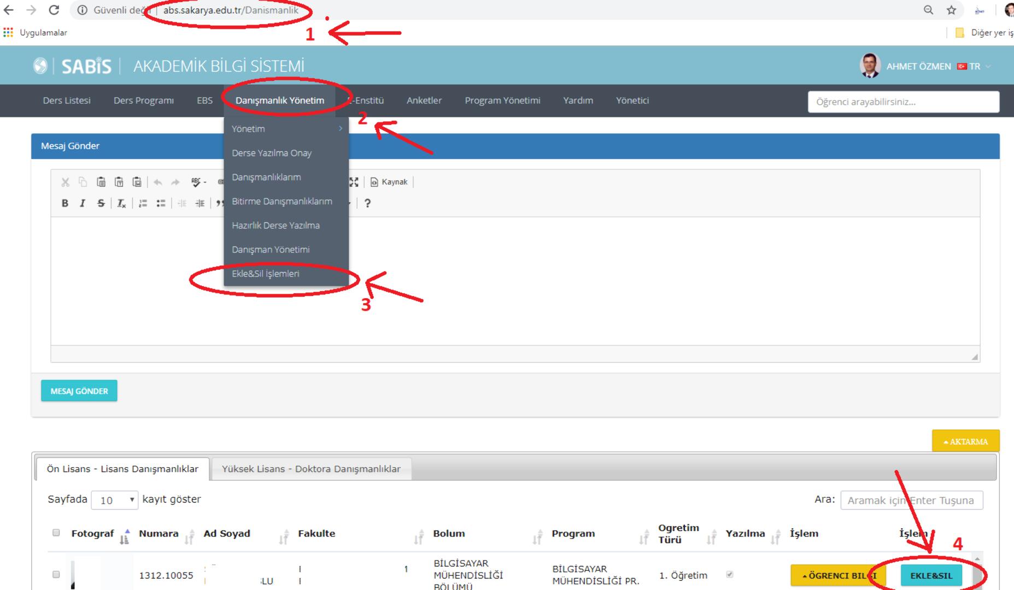Click the Cut icon in the editor toolbar
Viewport: 1014px width, 590px height.
66,182
